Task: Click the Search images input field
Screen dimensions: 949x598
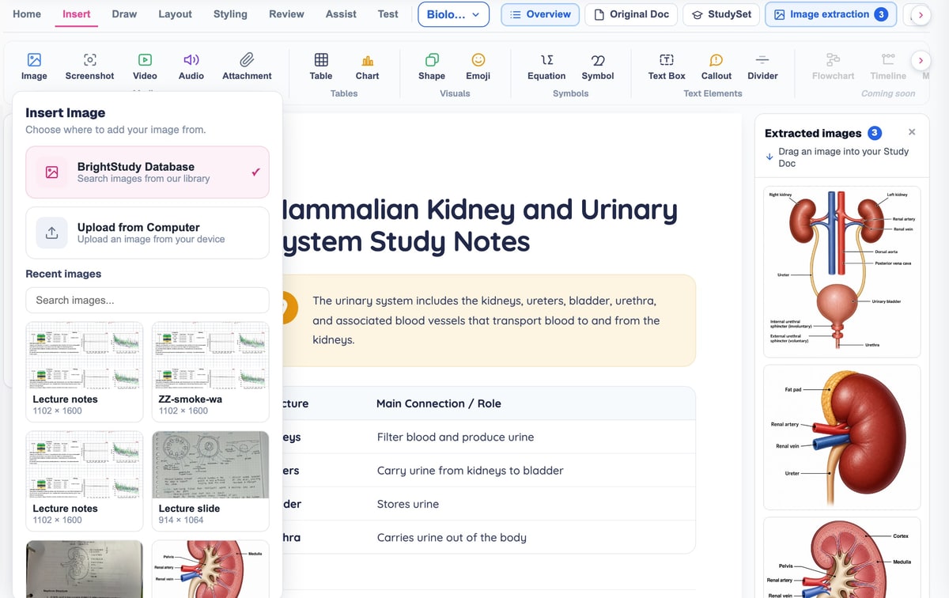Action: coord(147,300)
